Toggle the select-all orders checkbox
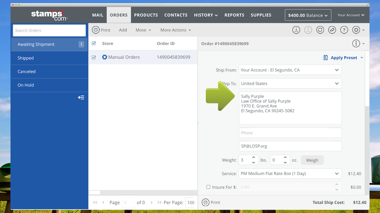The image size is (380, 213). coord(94,44)
